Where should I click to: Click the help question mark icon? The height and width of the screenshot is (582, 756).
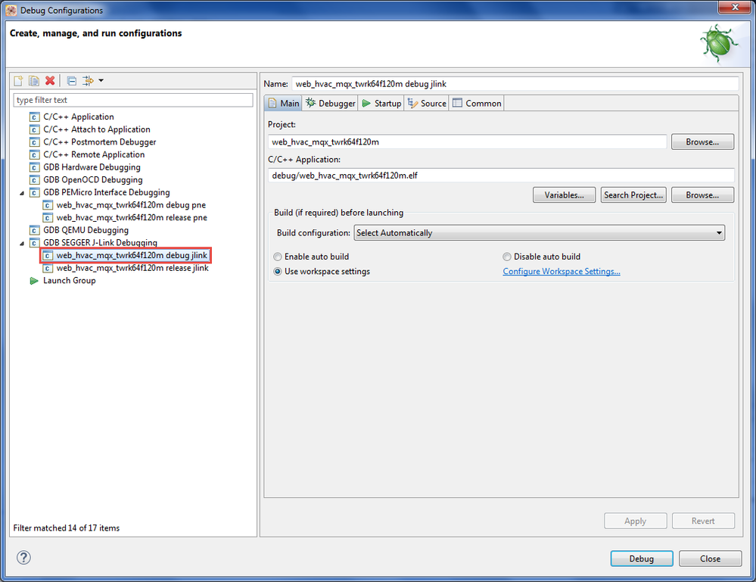[23, 558]
